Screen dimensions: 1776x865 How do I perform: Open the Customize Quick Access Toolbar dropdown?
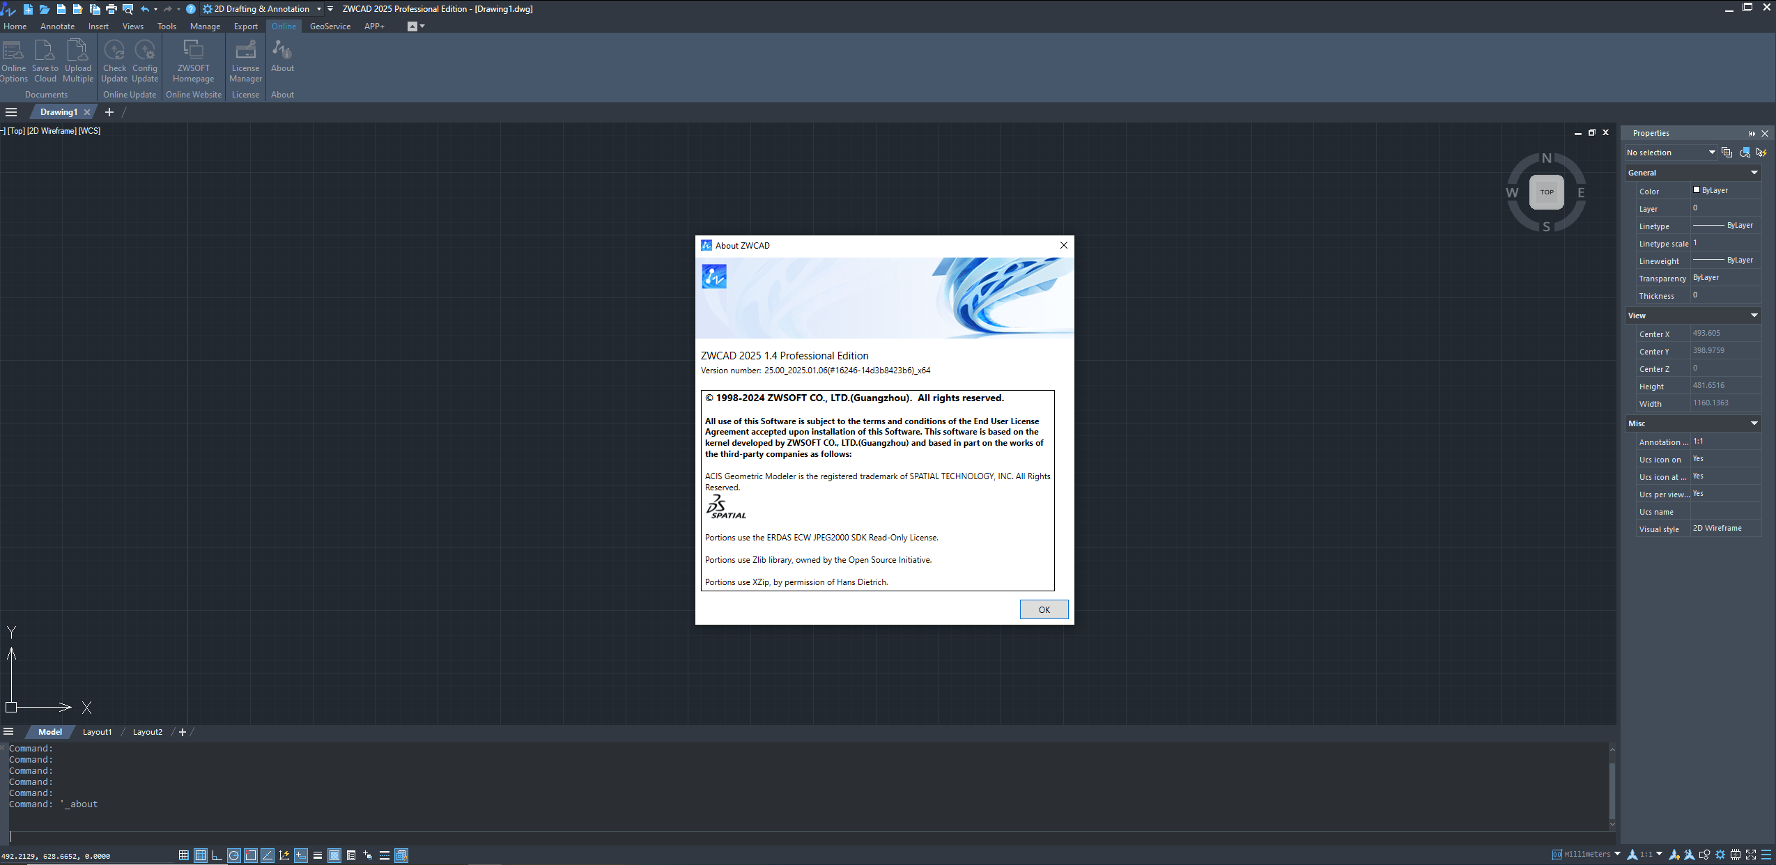tap(330, 9)
